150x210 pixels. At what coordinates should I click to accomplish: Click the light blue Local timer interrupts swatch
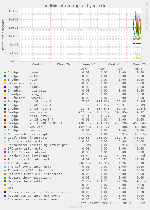[5, 138]
